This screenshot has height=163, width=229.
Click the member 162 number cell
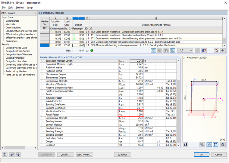(x=45, y=29)
